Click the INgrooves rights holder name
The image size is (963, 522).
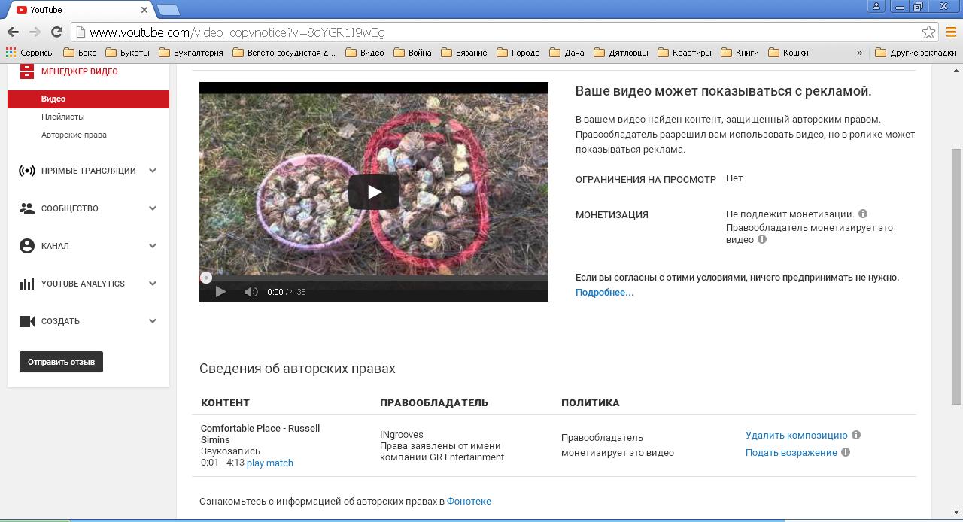402,434
